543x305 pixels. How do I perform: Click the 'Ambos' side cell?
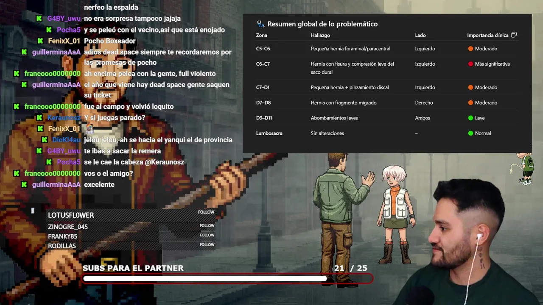tap(423, 118)
